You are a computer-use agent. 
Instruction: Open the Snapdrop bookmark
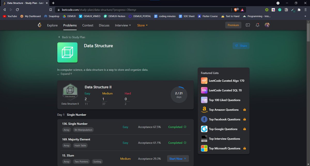click(51, 16)
